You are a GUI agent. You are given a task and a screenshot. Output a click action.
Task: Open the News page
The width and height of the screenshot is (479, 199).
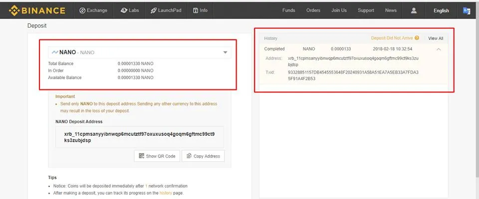coord(391,10)
